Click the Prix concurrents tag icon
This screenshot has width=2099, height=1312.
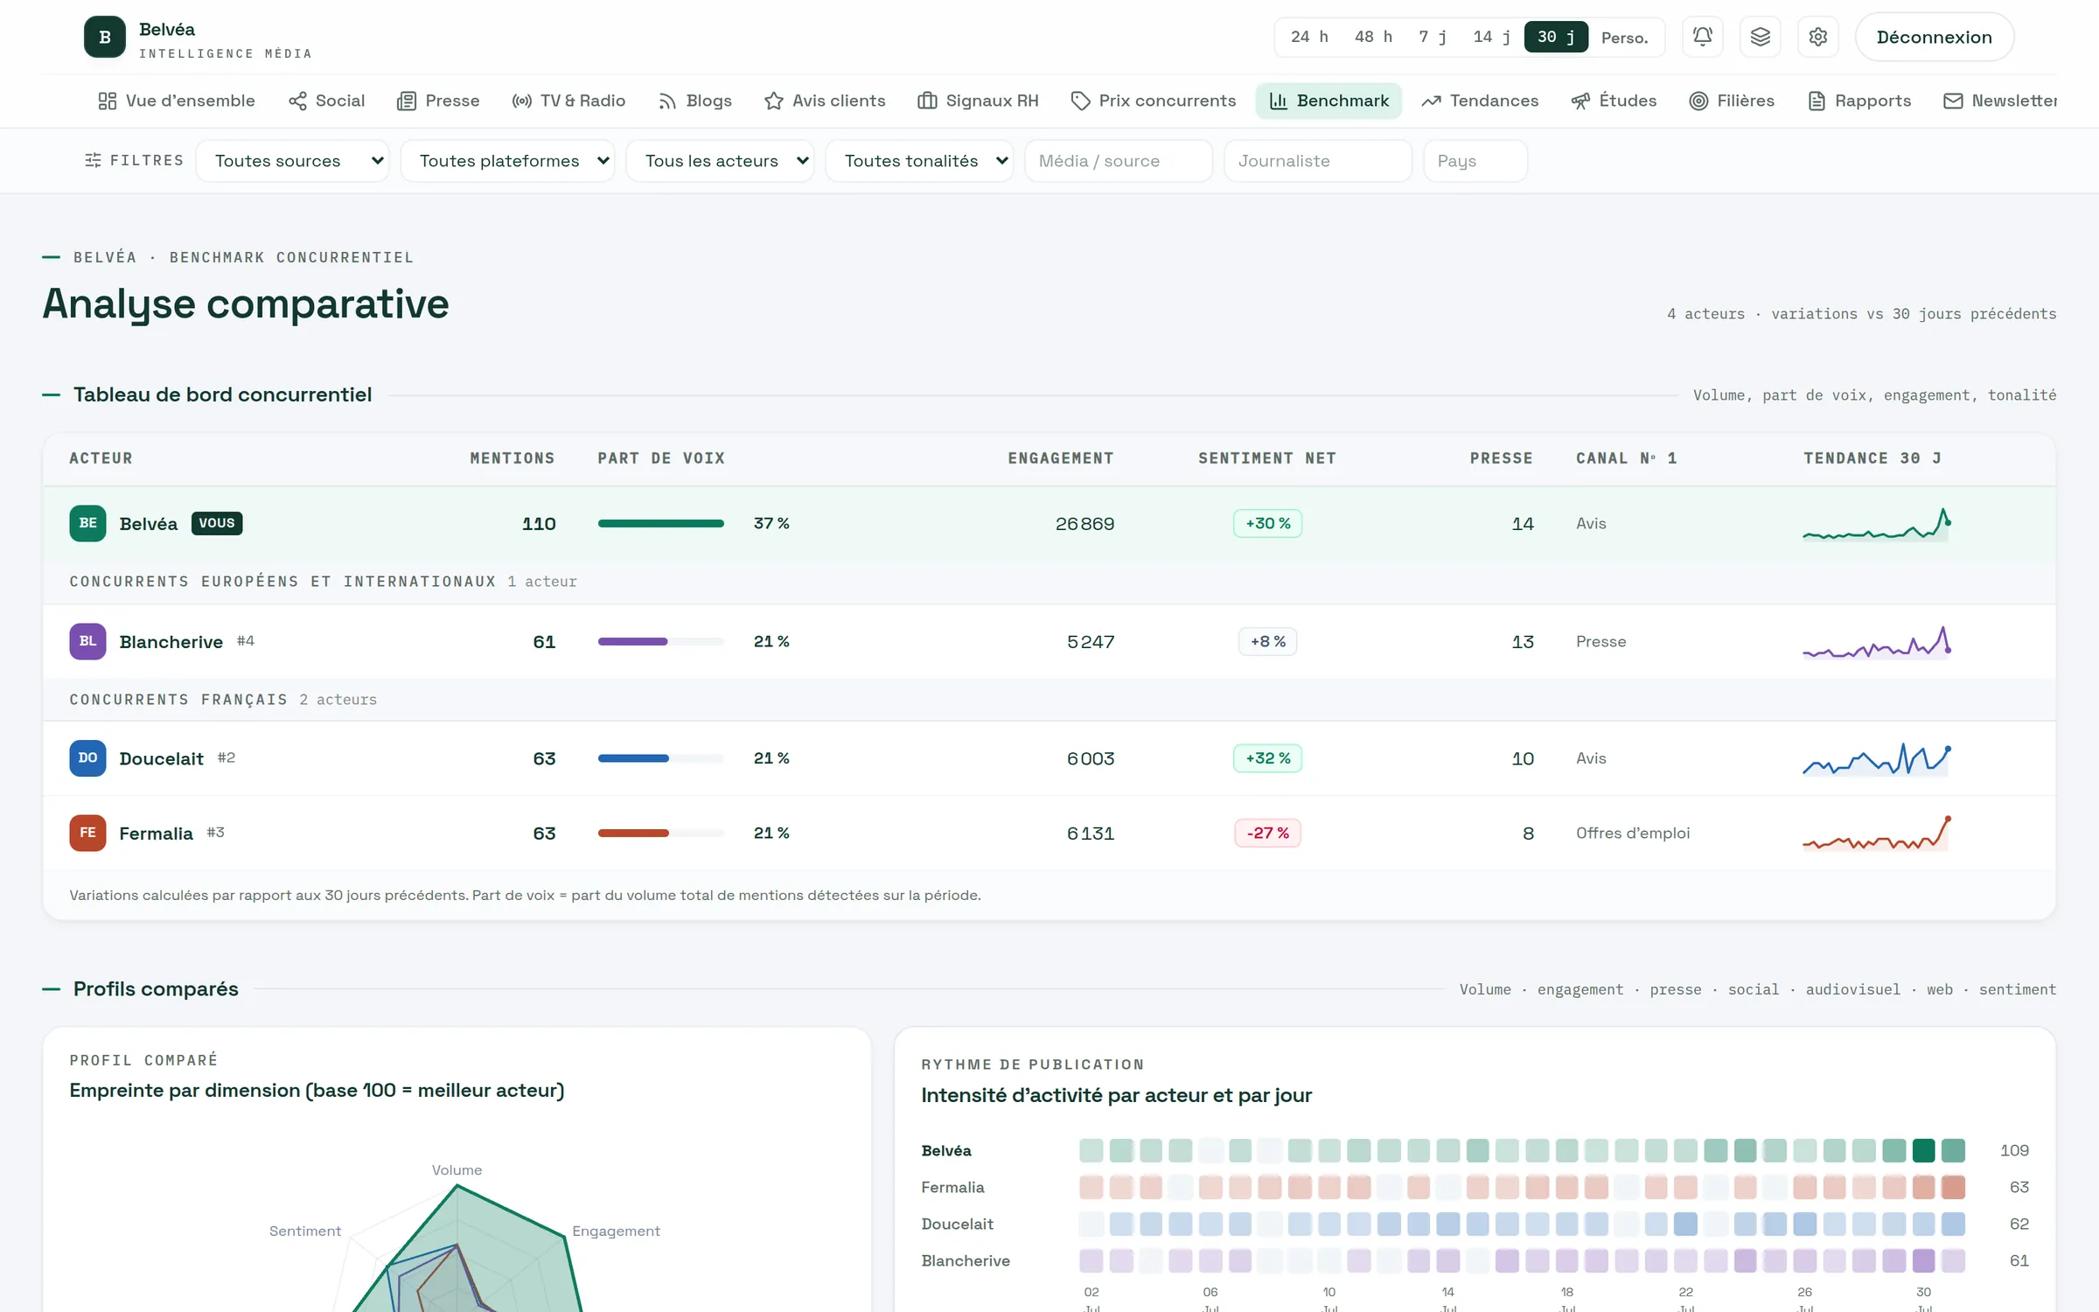1080,101
